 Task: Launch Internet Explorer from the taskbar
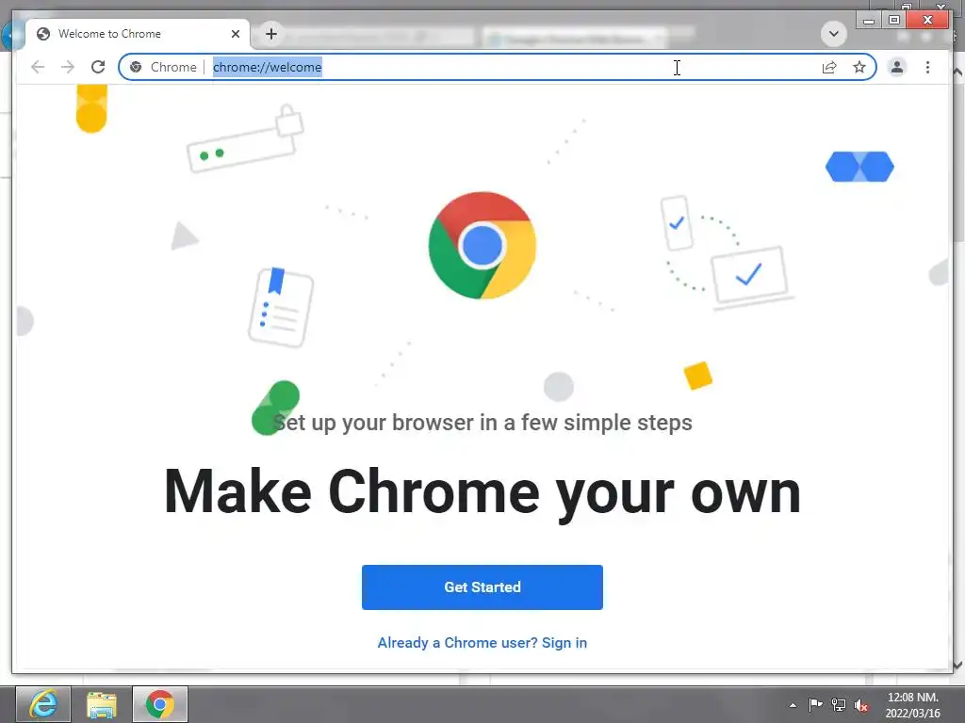(43, 704)
